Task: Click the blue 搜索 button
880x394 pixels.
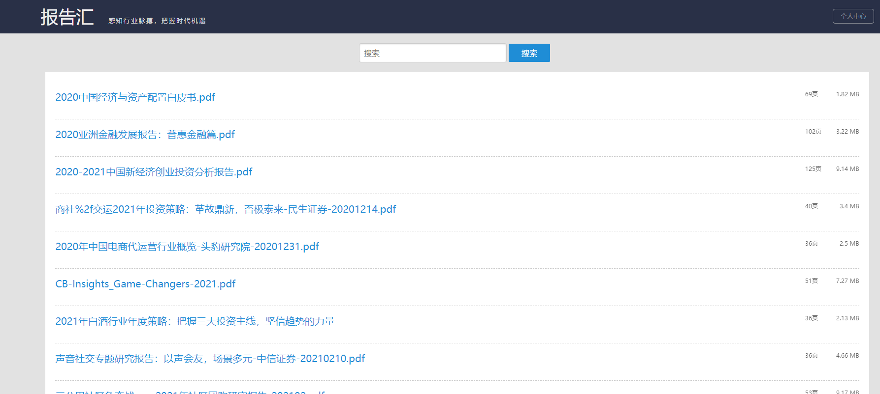Action: tap(529, 53)
